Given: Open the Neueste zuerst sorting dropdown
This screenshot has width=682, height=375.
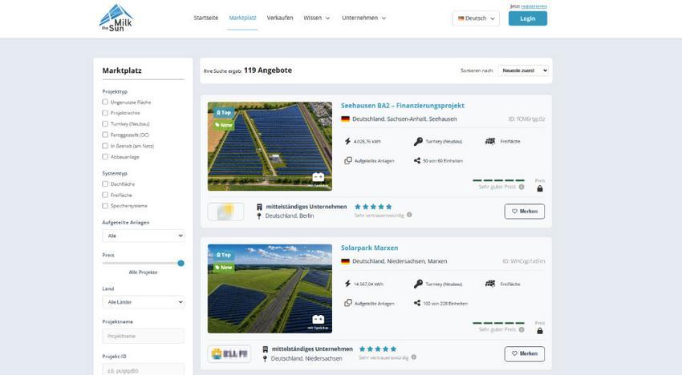Looking at the screenshot, I should (x=524, y=71).
